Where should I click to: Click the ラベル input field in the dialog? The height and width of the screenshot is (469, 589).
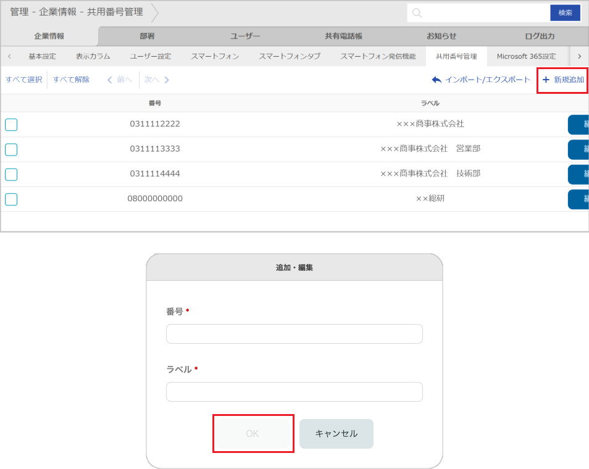coord(294,391)
